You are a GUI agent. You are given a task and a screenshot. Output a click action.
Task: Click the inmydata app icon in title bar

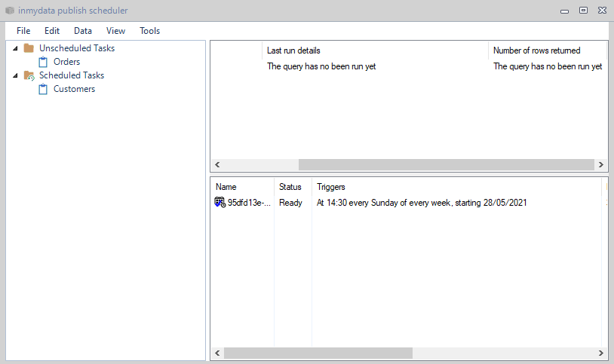[10, 11]
